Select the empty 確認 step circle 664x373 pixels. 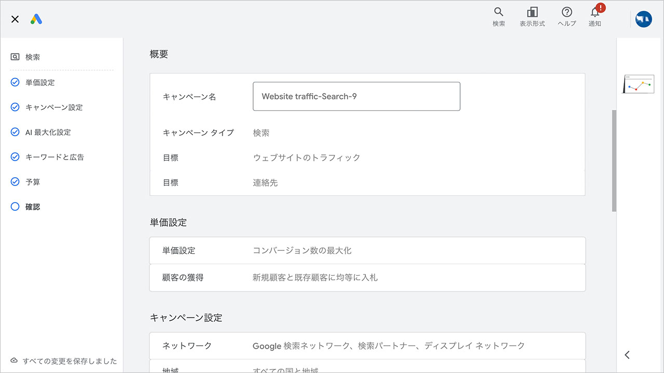click(x=15, y=206)
